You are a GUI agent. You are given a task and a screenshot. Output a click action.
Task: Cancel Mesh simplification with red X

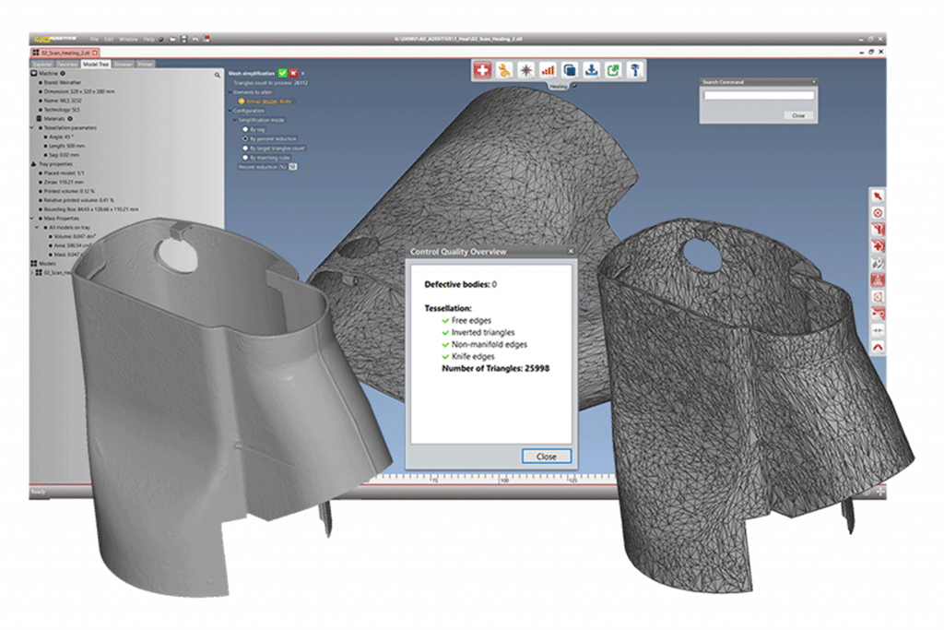tap(294, 72)
